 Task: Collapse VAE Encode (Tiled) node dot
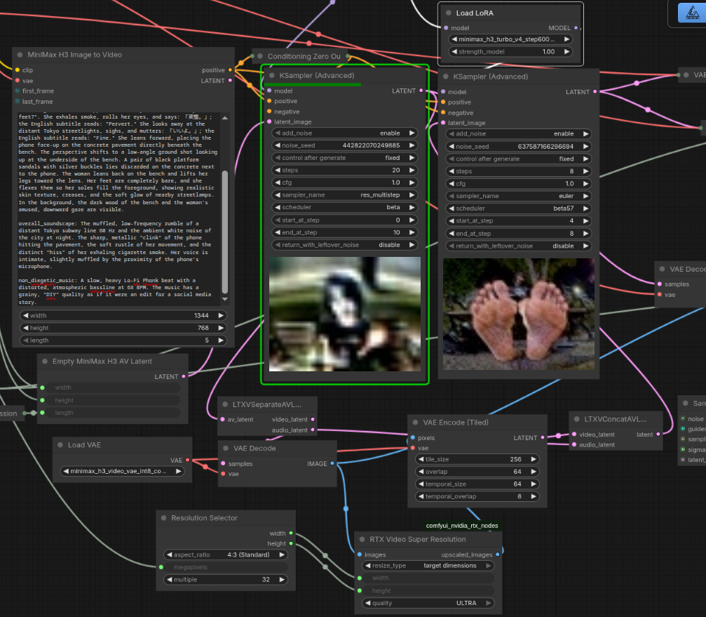(415, 423)
